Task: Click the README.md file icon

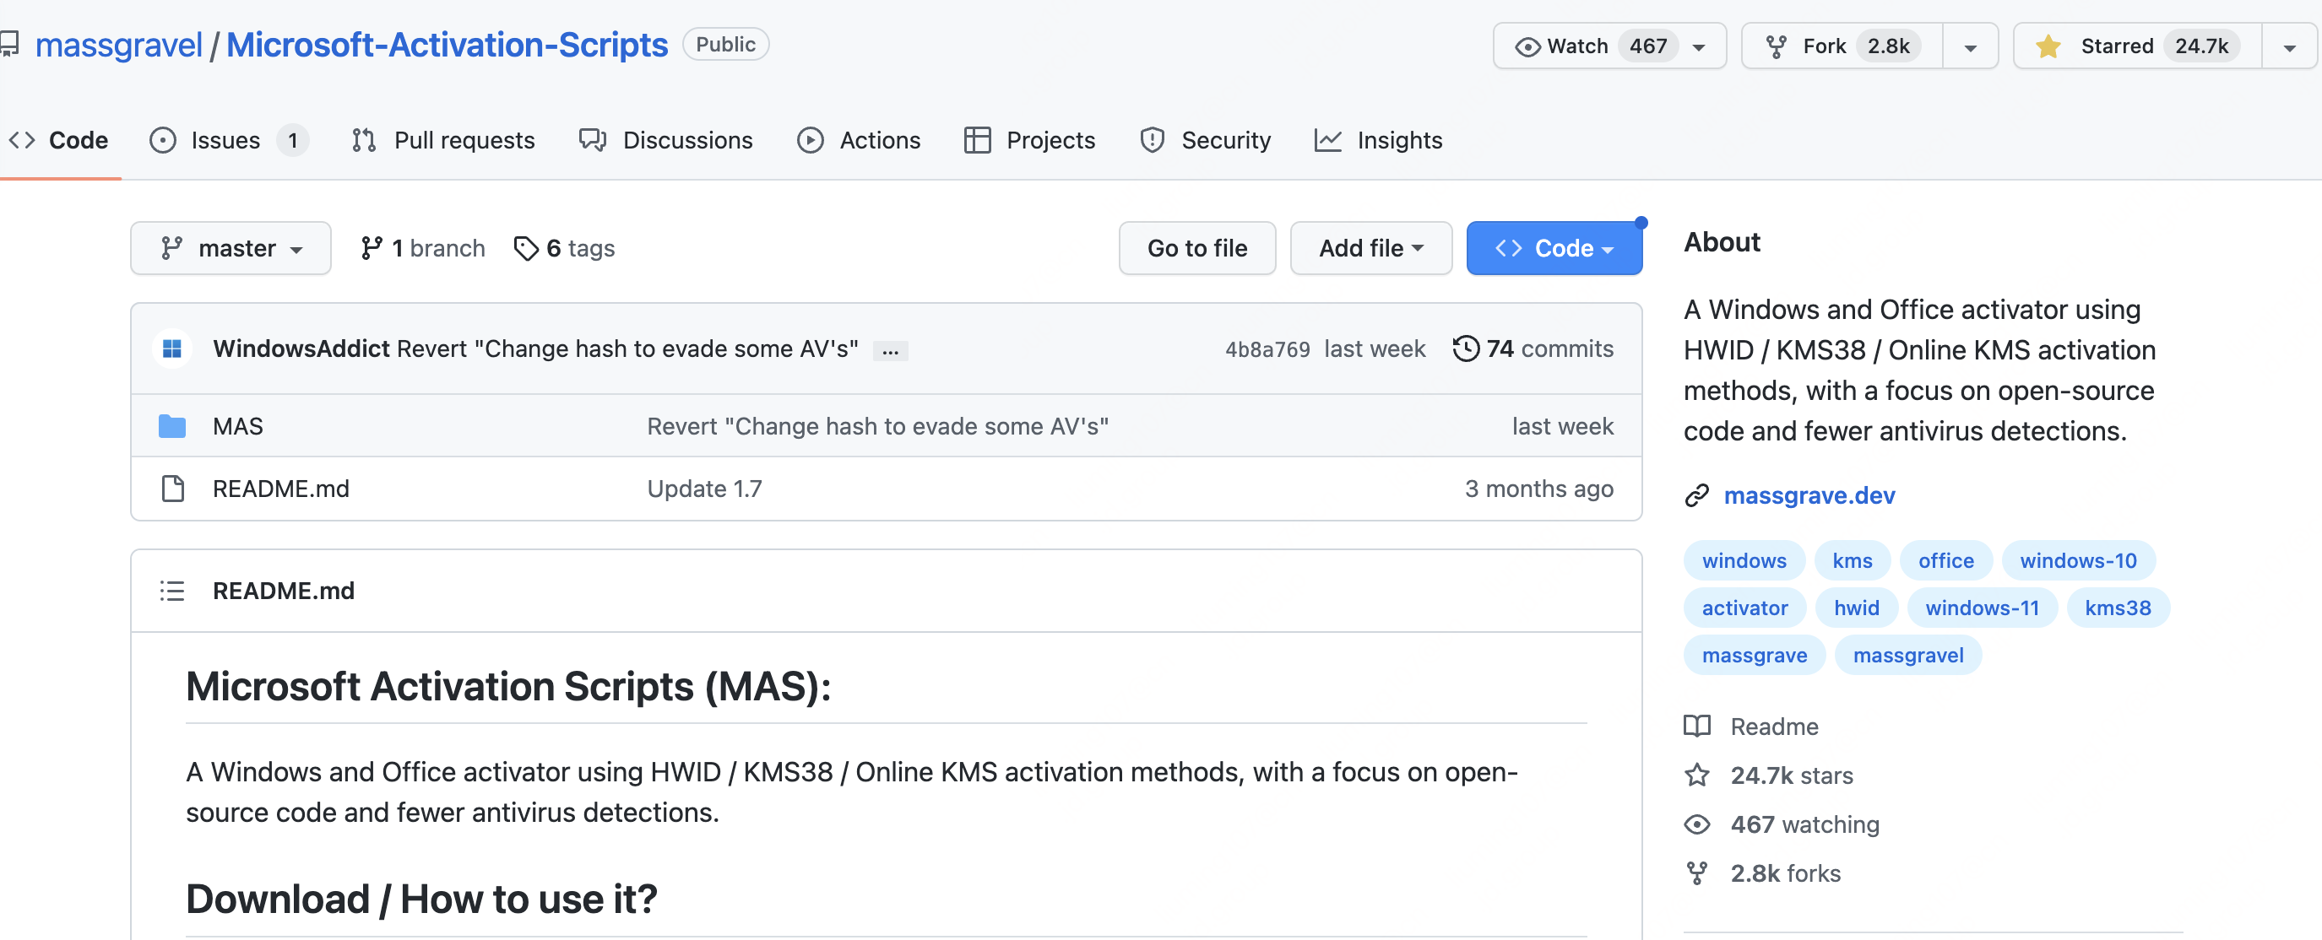Action: [172, 489]
